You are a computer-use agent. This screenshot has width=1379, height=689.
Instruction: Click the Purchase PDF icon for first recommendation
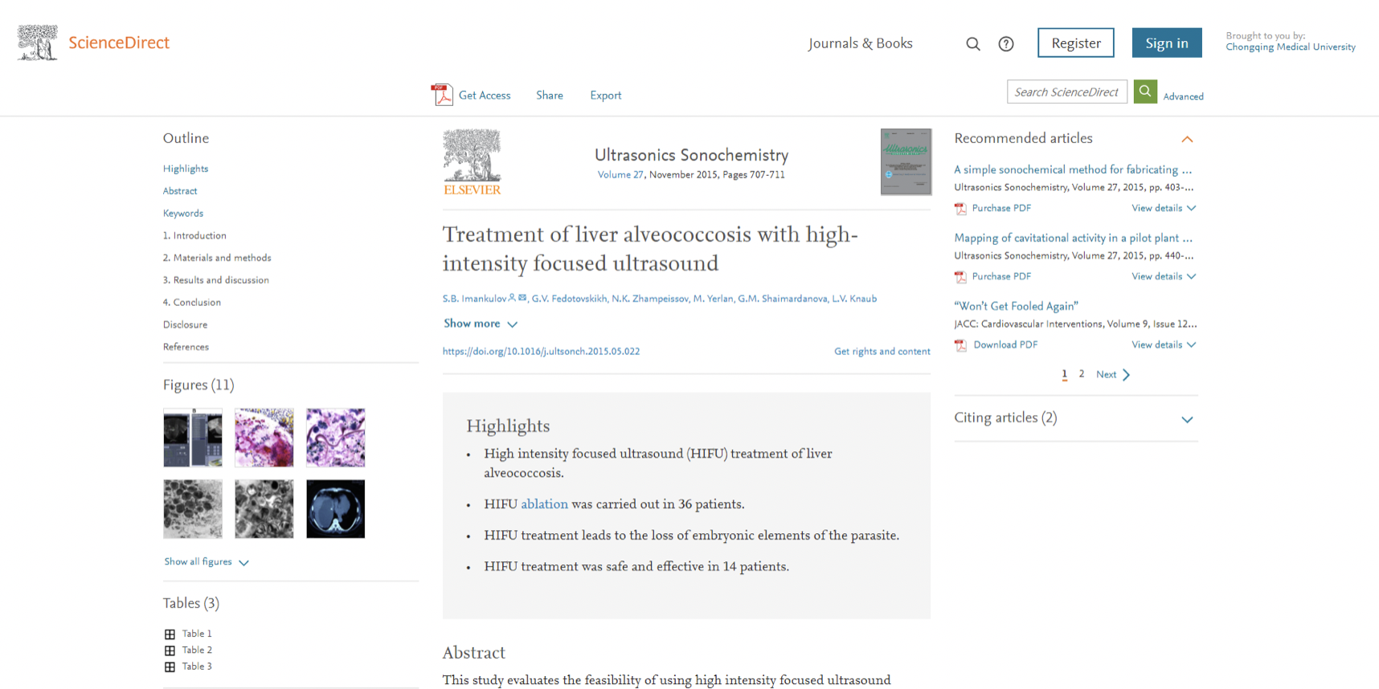coord(960,209)
